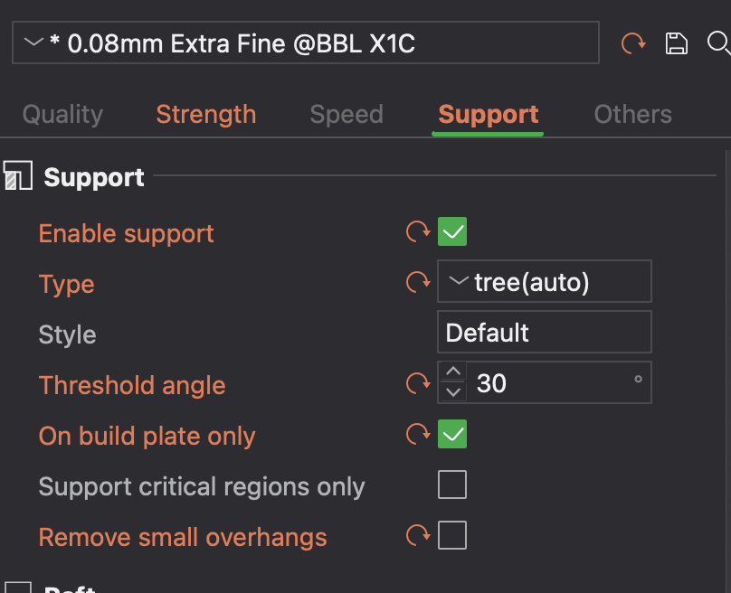The image size is (731, 593).
Task: Enable Support critical regions only
Action: tap(451, 485)
